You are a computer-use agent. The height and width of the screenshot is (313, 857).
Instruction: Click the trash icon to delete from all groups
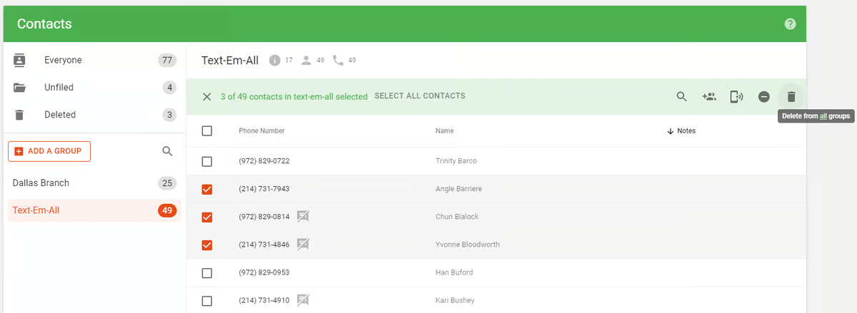[x=791, y=96]
